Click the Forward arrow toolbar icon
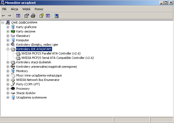Image resolution: width=174 pixels, height=123 pixels. (10, 16)
